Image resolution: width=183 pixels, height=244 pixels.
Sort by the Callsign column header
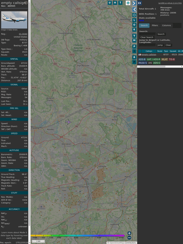[x=149, y=51]
